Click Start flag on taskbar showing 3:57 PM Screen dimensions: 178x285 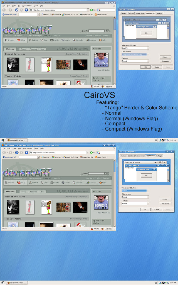click(x=3, y=140)
